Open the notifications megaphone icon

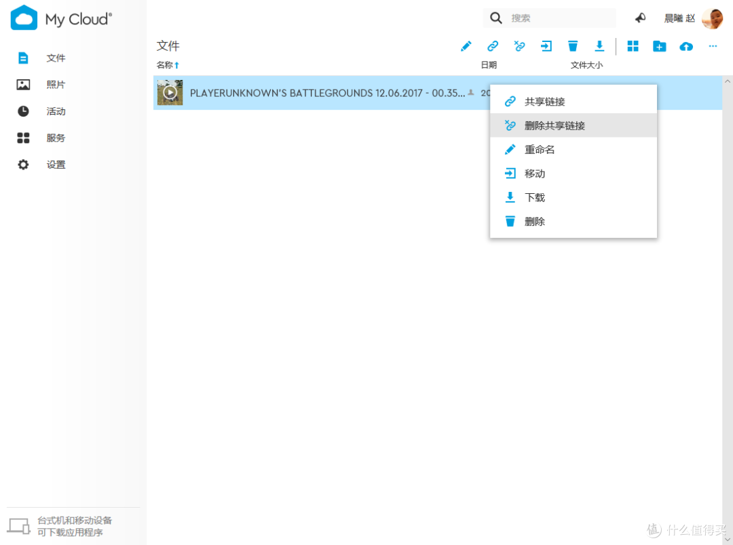(641, 18)
